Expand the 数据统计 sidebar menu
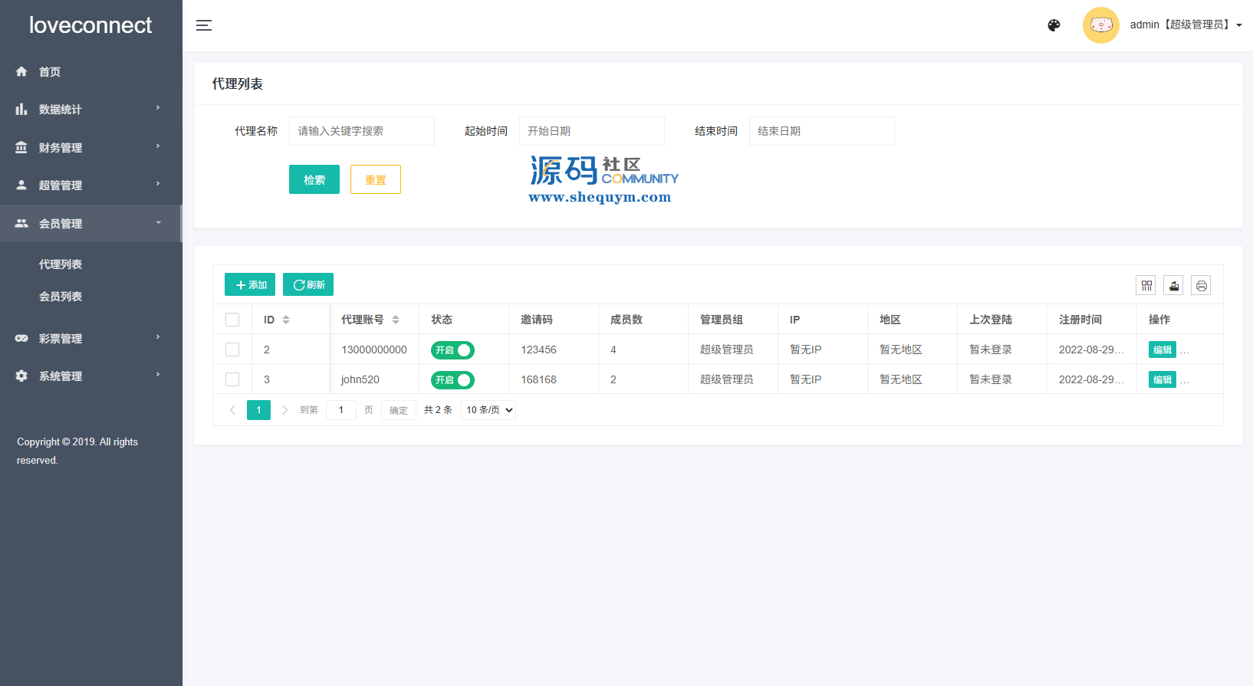 (90, 110)
